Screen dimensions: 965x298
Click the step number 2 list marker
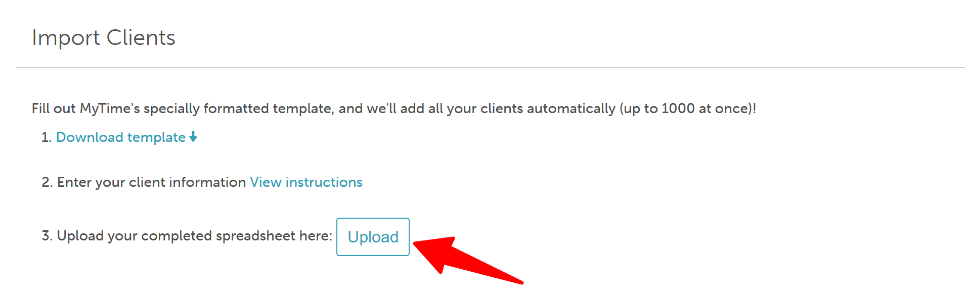click(x=47, y=182)
